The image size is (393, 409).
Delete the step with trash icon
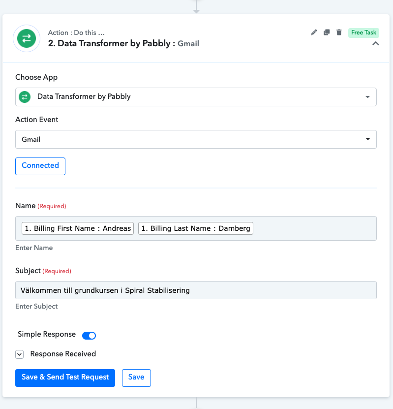click(339, 32)
